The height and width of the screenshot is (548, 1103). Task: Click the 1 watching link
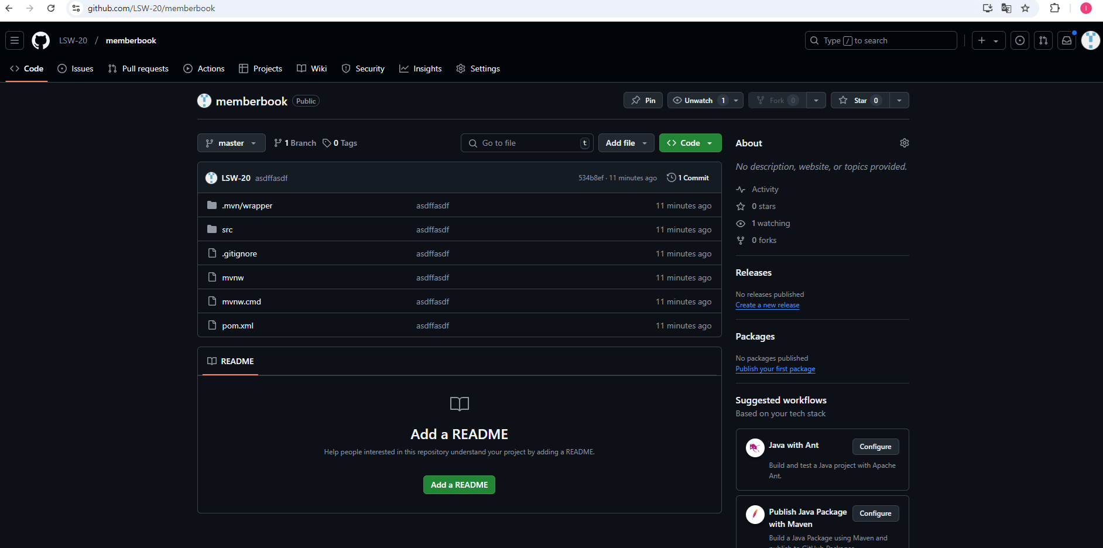coord(771,223)
